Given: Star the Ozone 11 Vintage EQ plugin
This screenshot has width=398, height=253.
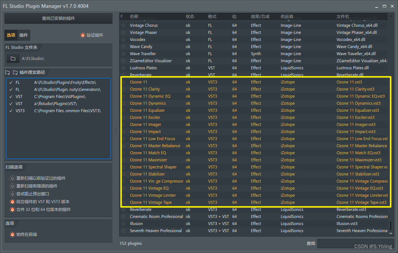Looking at the screenshot, I should [124, 189].
